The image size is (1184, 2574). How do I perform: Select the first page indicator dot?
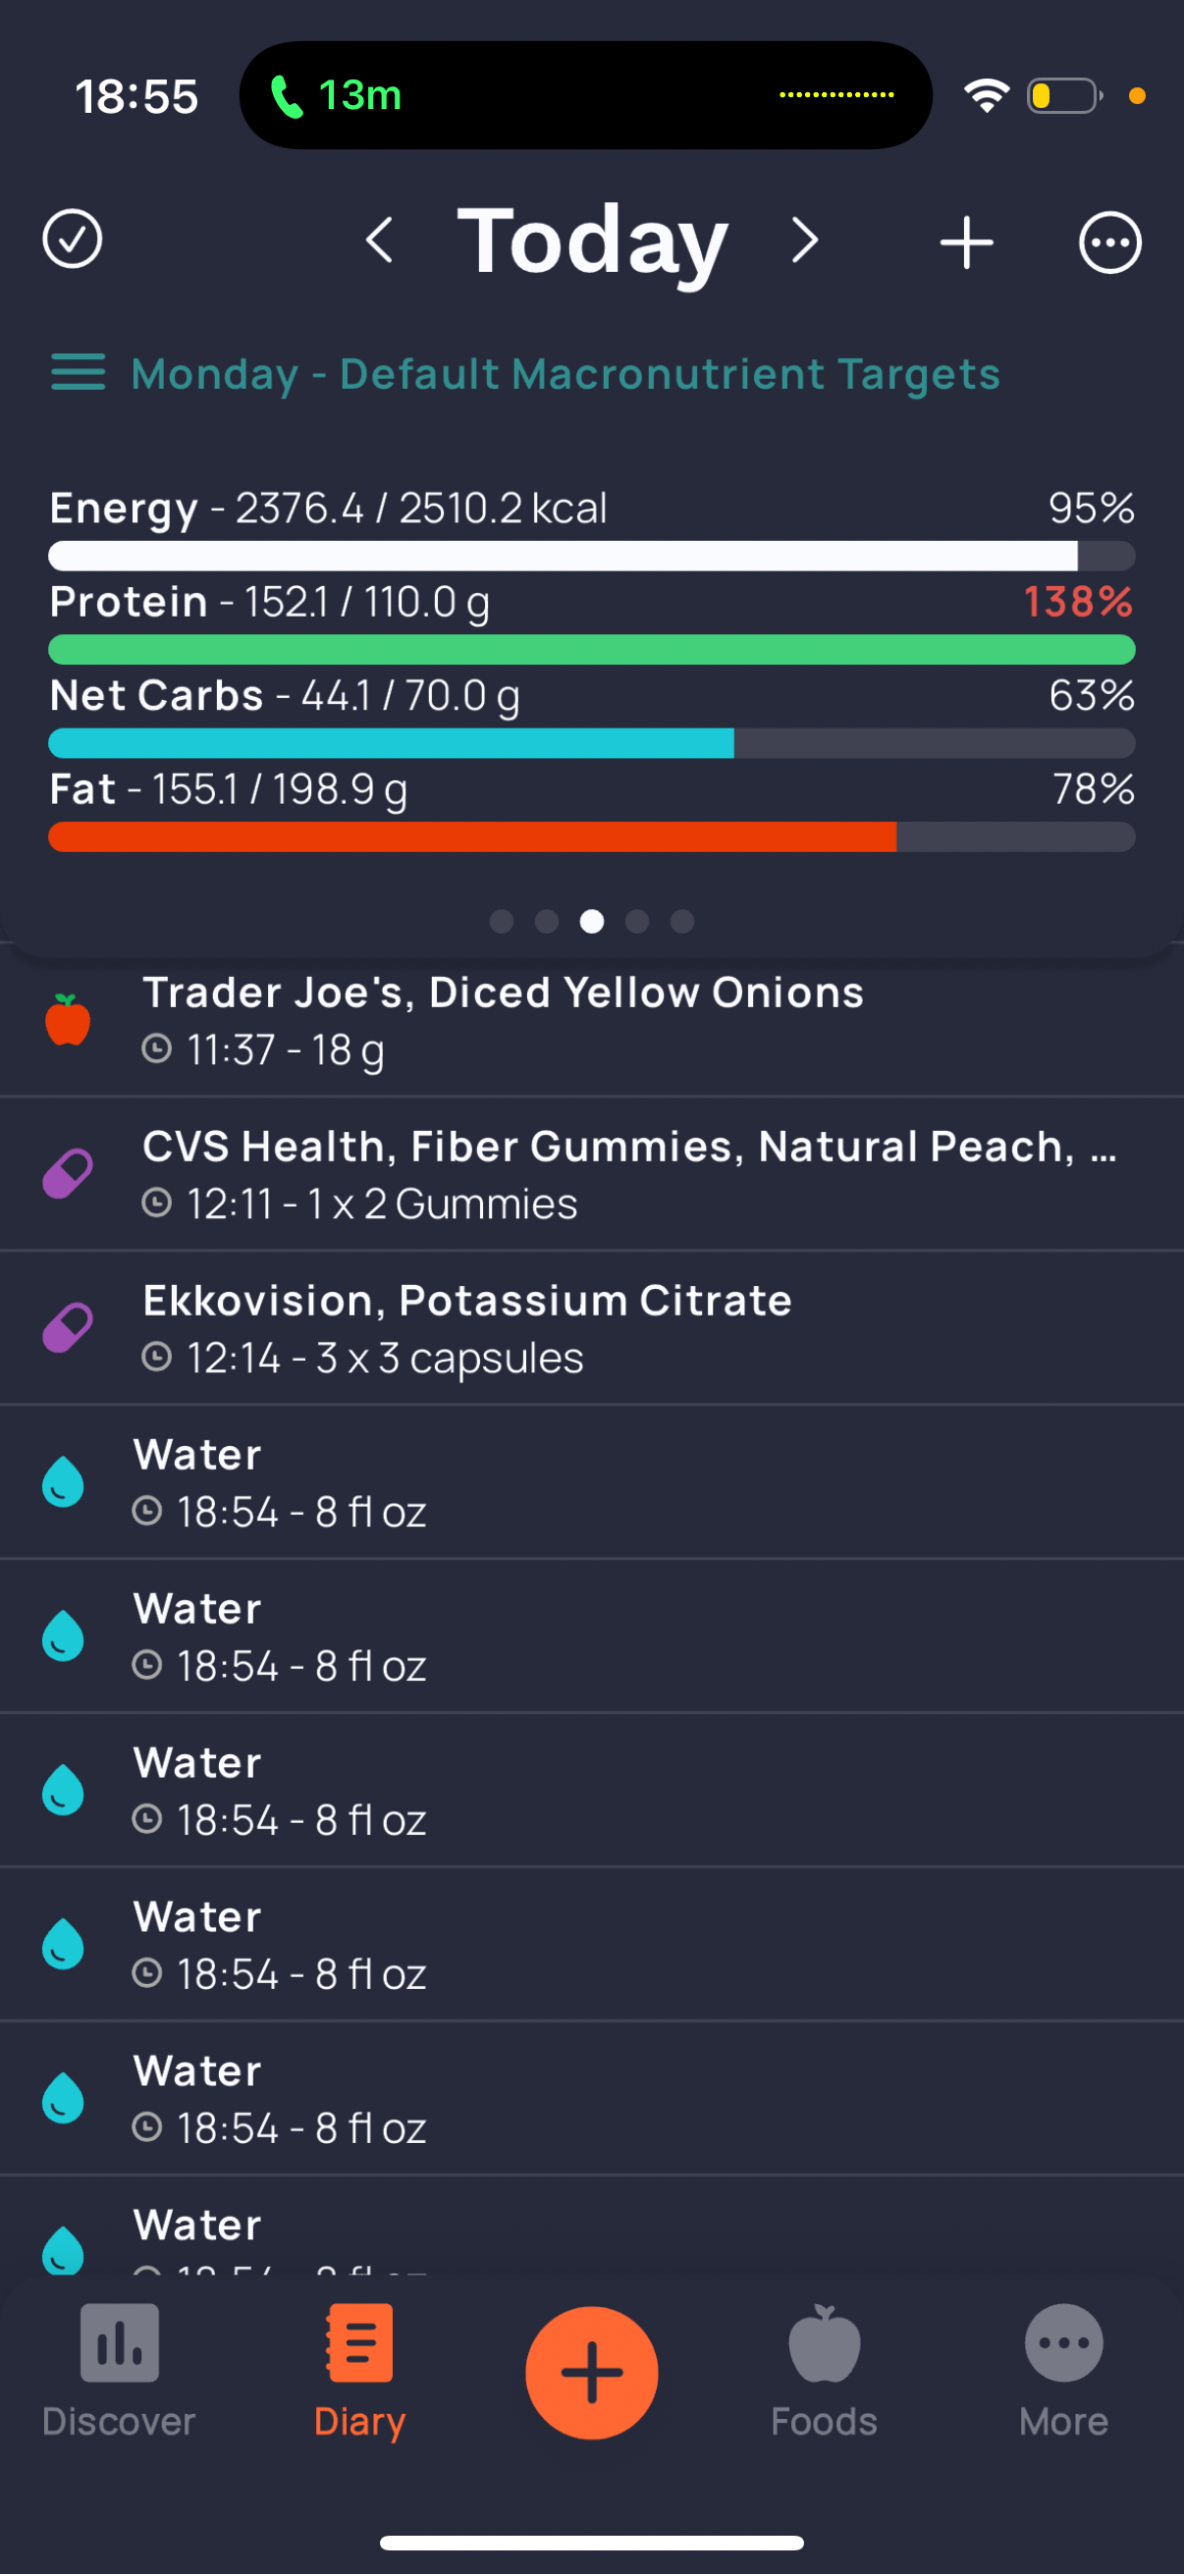[x=502, y=921]
